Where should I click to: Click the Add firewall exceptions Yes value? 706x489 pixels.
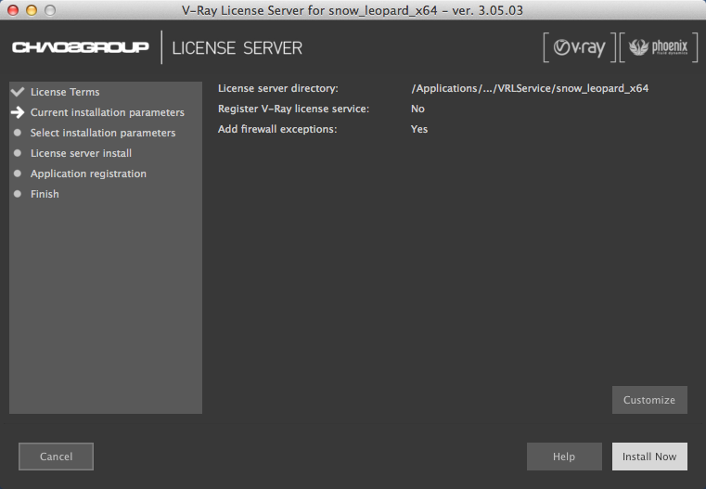pos(419,129)
